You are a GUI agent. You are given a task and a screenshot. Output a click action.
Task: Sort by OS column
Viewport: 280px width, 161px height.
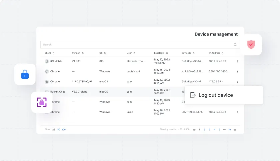[105, 53]
